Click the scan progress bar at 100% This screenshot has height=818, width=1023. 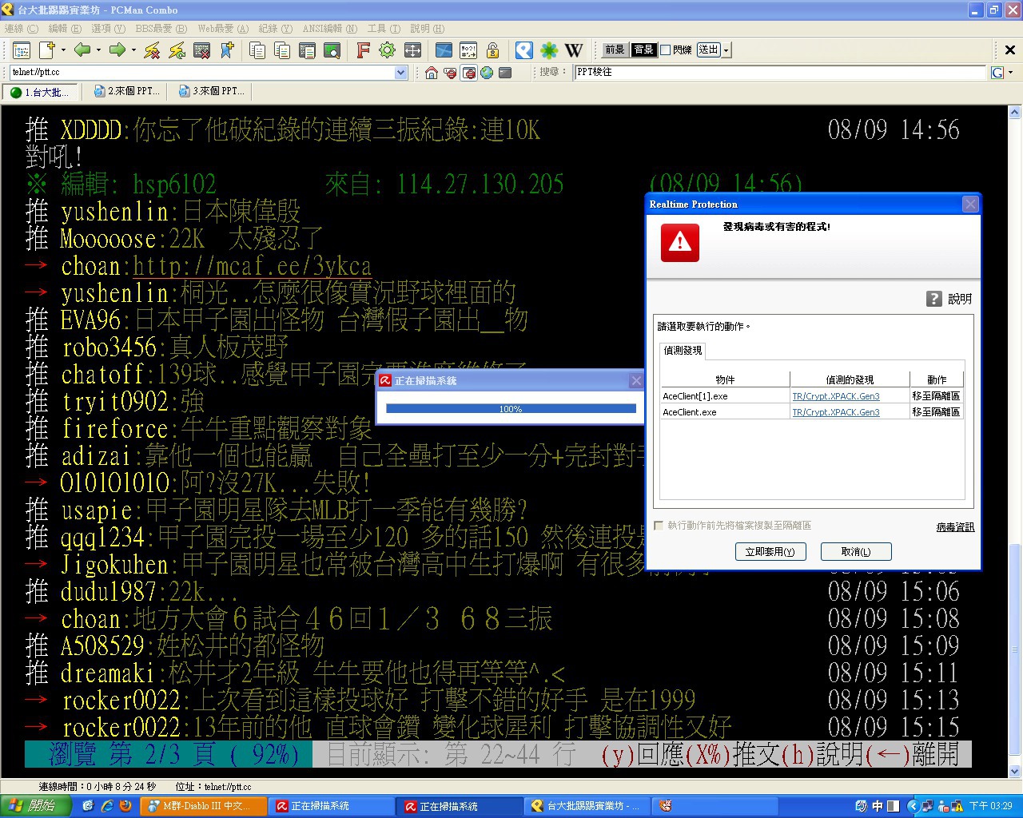pyautogui.click(x=511, y=409)
